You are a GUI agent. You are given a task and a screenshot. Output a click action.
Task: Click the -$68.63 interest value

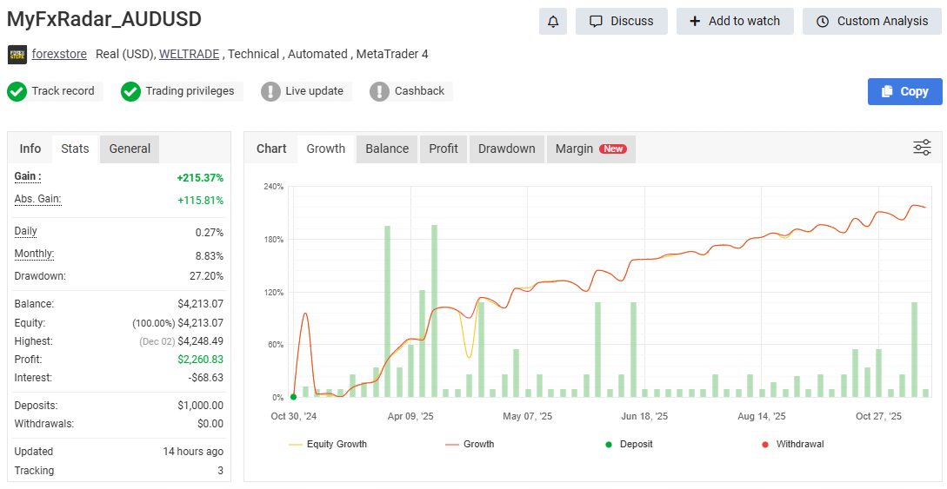pos(206,378)
